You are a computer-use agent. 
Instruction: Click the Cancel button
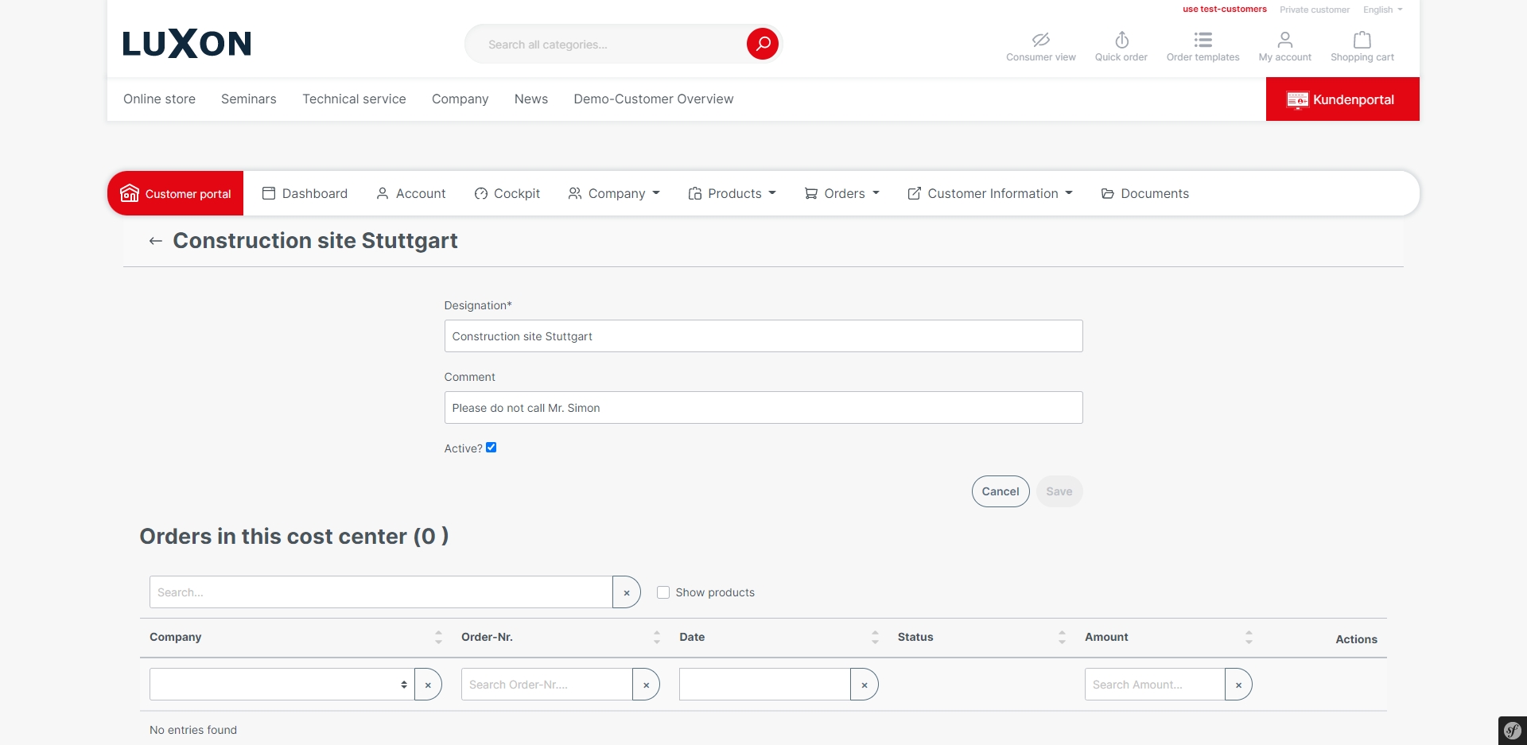(x=1000, y=491)
